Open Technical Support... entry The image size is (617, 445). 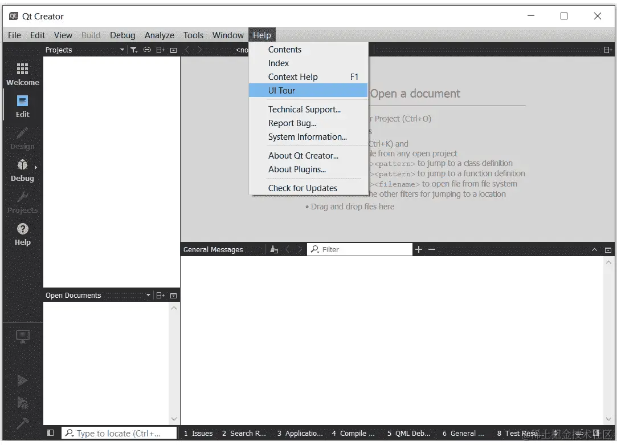click(308, 109)
